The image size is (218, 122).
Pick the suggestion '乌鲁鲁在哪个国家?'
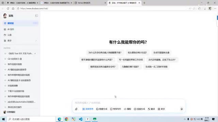click(x=130, y=67)
